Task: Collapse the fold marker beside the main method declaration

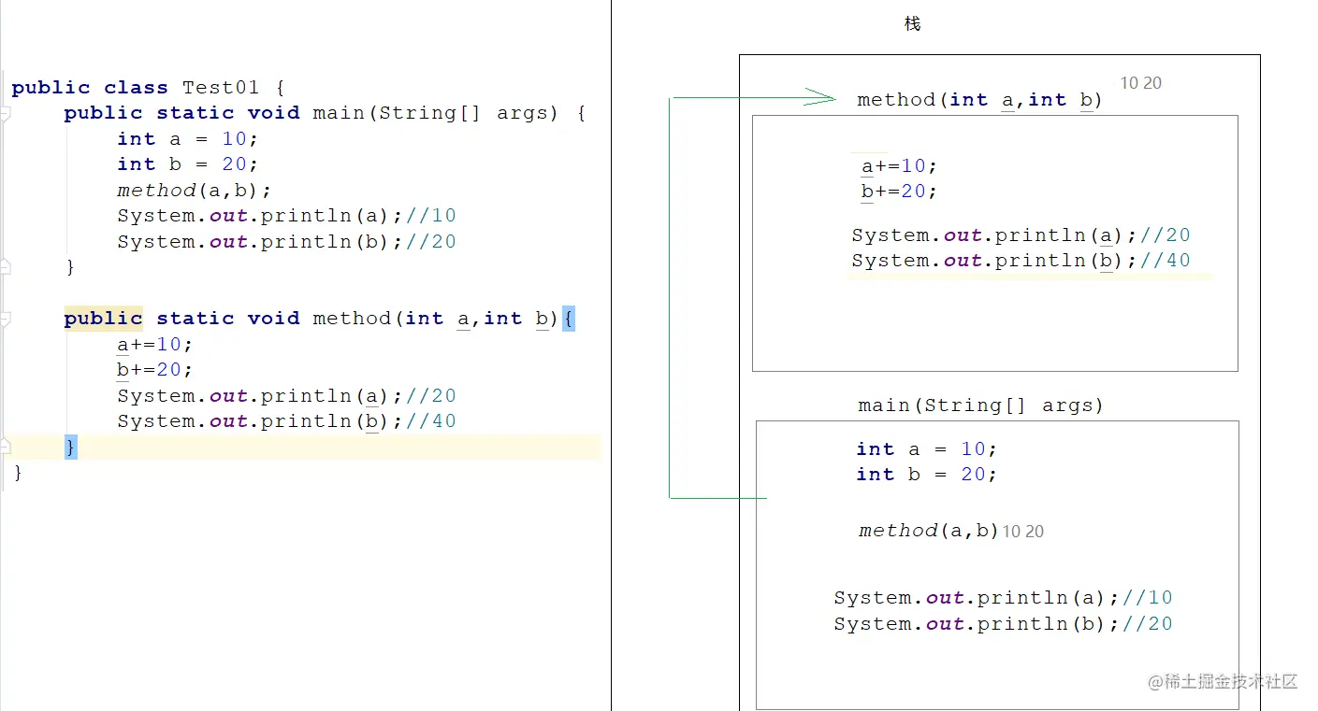Action: coord(5,113)
